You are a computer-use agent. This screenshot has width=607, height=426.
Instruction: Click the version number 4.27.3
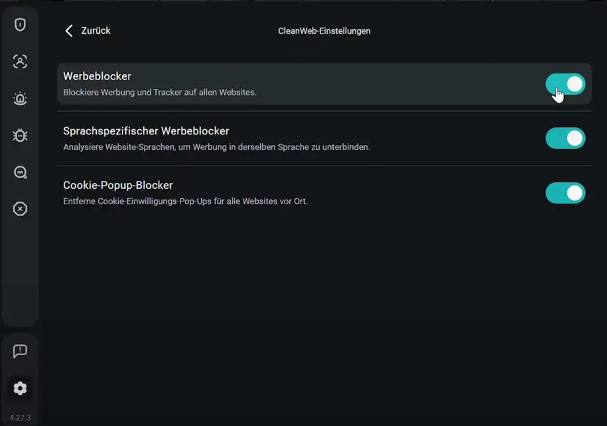[x=20, y=418]
